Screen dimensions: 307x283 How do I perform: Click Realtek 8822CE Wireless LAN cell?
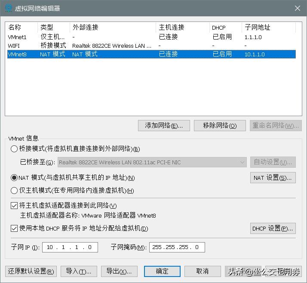[x=112, y=46]
